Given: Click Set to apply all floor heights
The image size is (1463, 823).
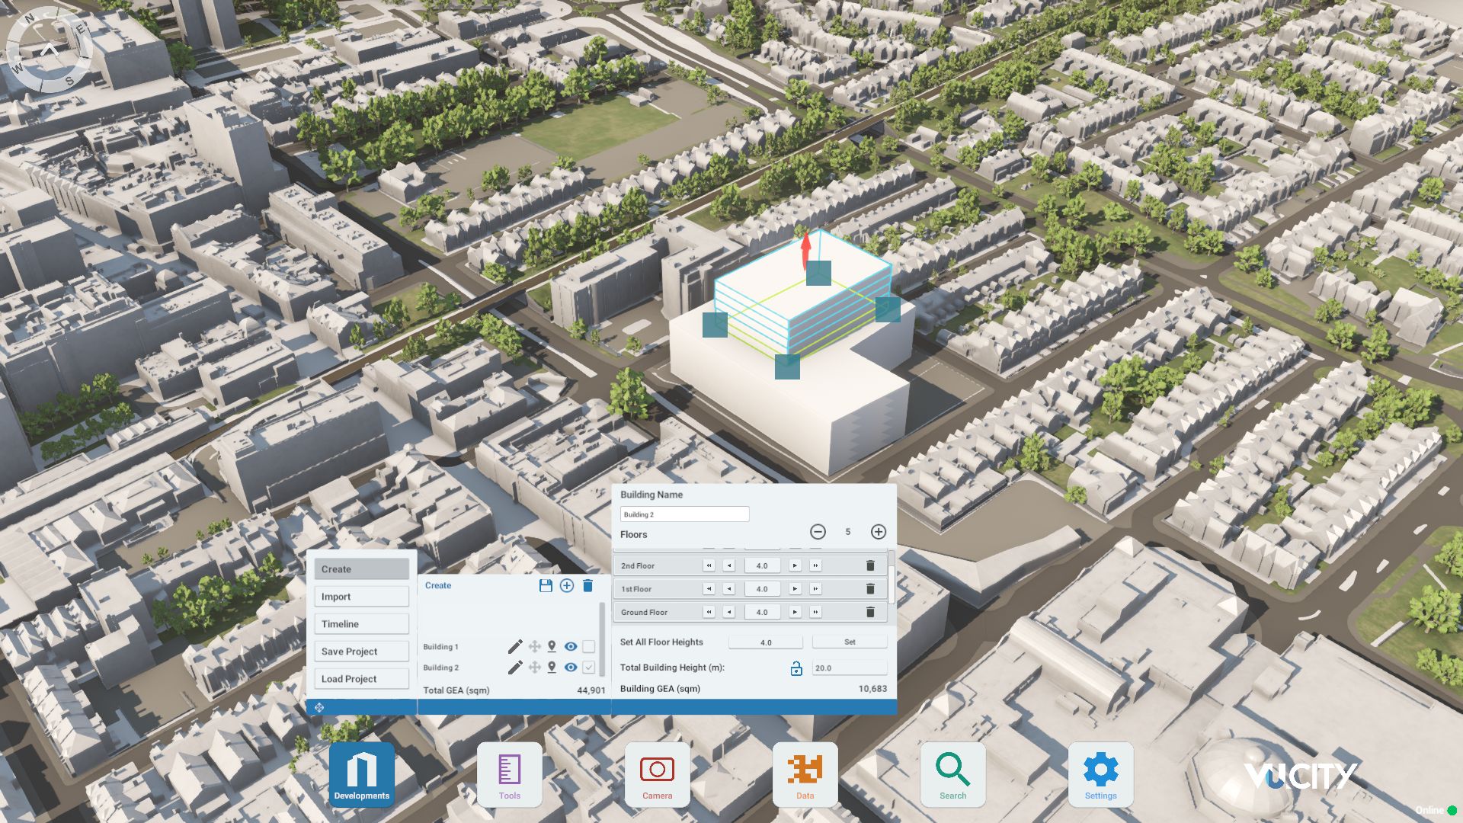Looking at the screenshot, I should click(849, 642).
